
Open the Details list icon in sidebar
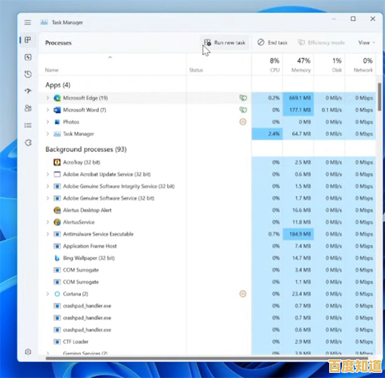28,125
